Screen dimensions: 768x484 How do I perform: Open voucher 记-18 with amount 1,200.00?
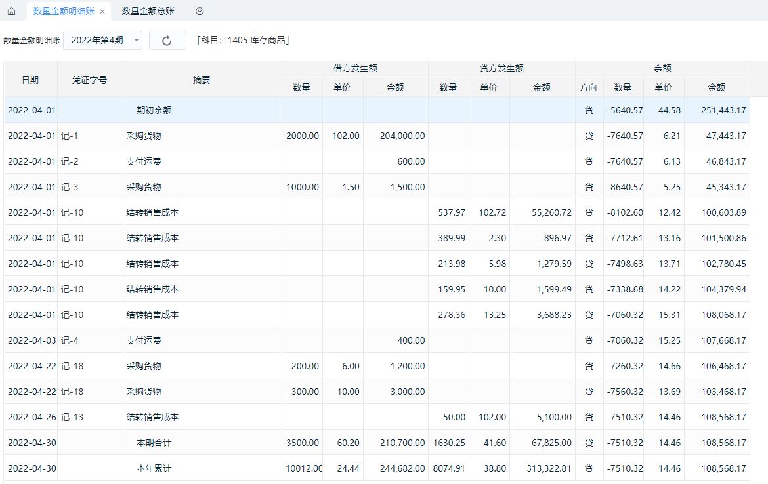click(72, 366)
